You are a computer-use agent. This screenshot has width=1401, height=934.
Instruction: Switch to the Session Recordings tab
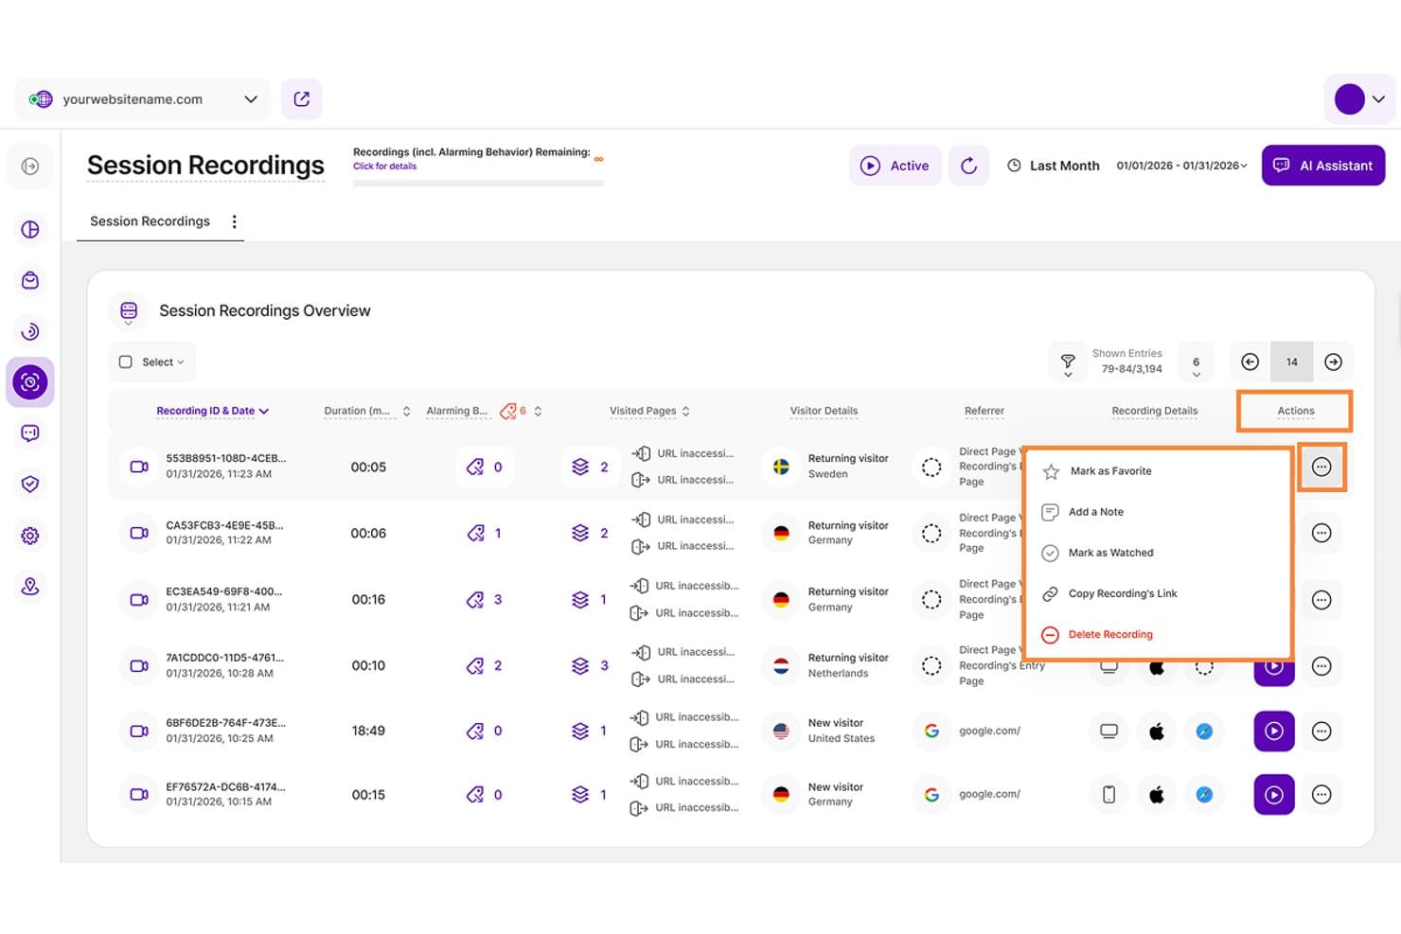(150, 221)
